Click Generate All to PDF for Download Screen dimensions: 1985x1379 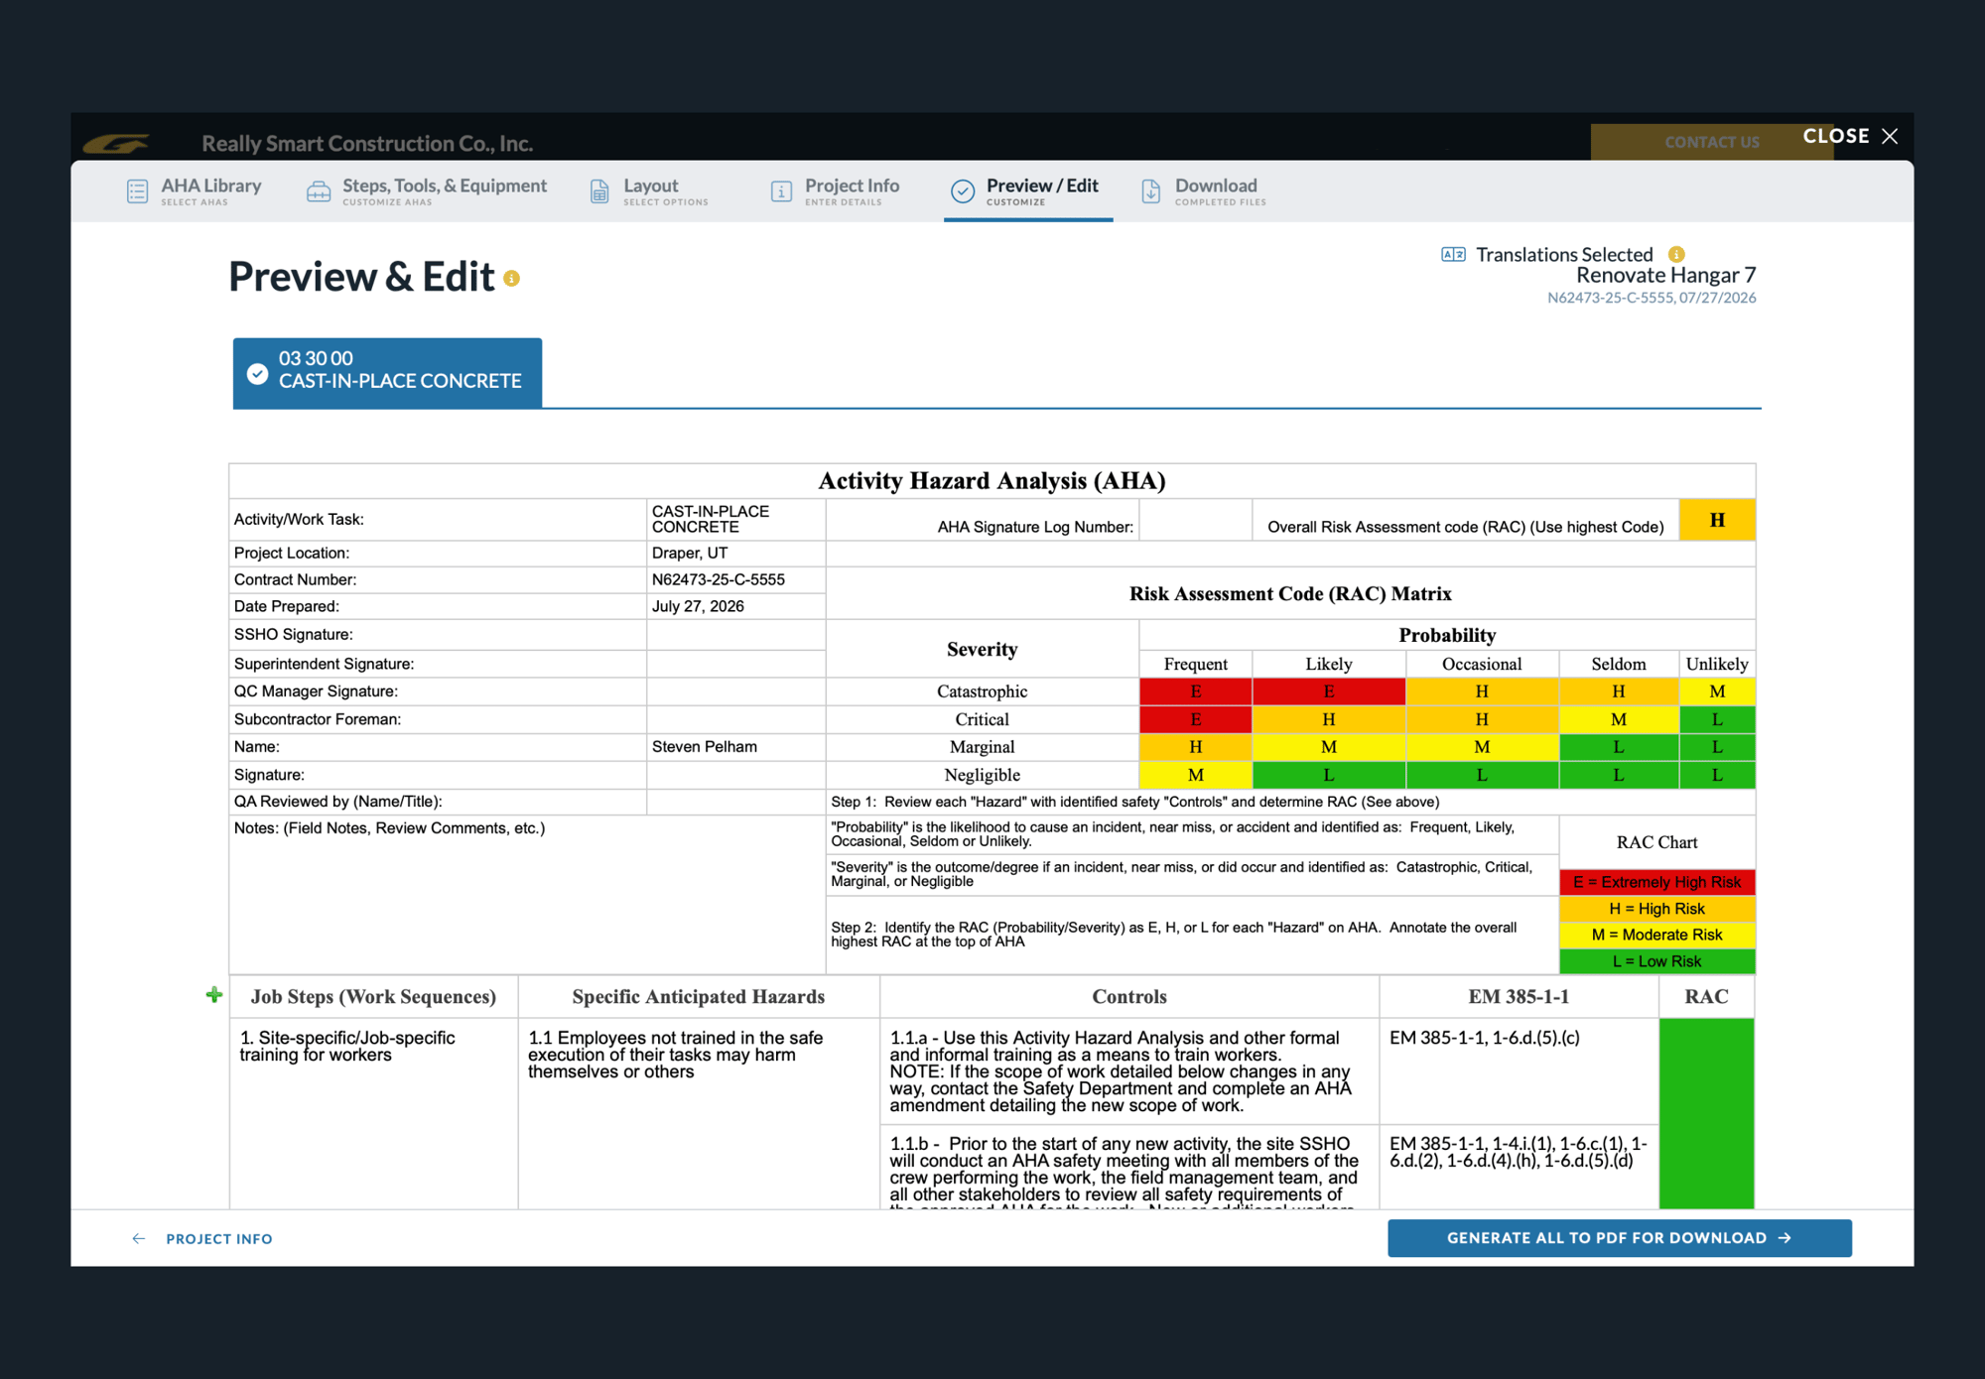coord(1620,1238)
